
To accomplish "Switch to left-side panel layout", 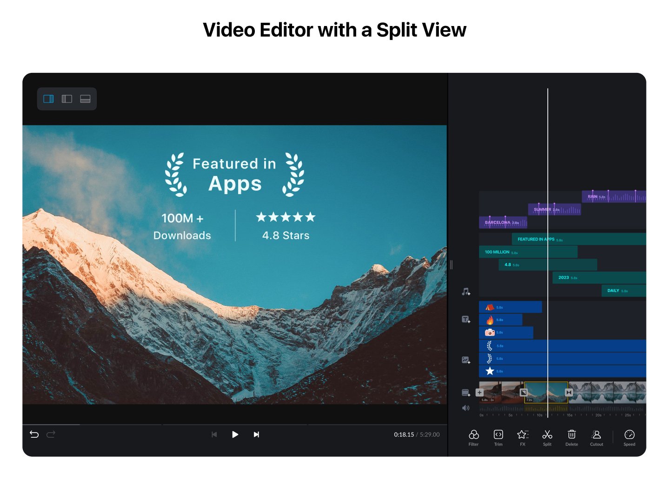I will click(x=67, y=99).
